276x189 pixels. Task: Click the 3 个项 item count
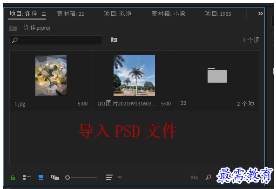(251, 40)
